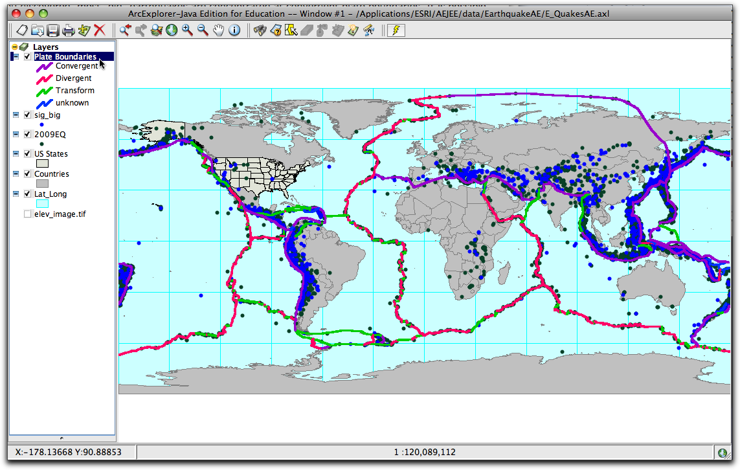Screen dimensions: 740x470
Task: Click the Save icon to save the project
Action: pos(52,30)
